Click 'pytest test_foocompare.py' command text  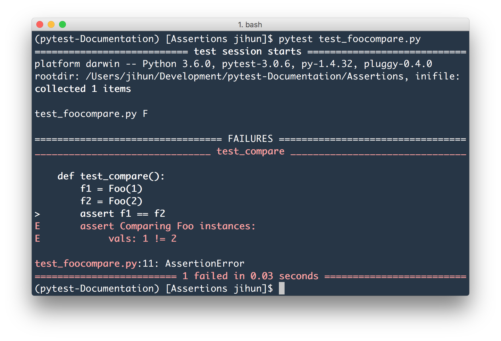pyautogui.click(x=350, y=39)
